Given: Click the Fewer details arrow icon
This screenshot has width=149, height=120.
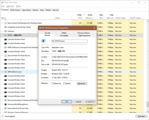Looking at the screenshot, I should point(3,116).
